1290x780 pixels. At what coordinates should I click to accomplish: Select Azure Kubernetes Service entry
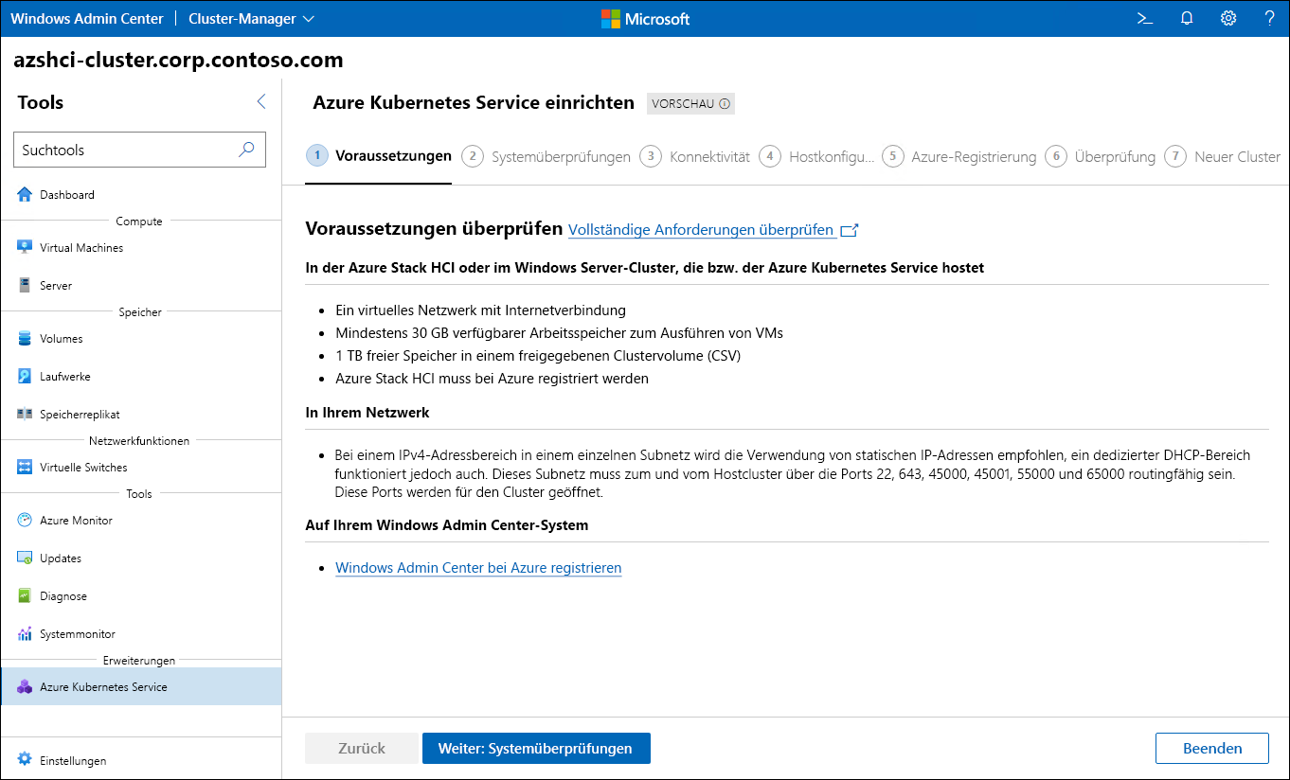[x=141, y=687]
